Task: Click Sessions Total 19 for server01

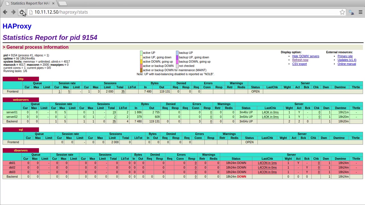Action: point(114,112)
